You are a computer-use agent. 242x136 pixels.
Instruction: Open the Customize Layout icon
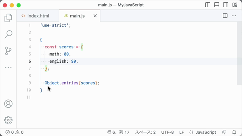tap(235, 5)
